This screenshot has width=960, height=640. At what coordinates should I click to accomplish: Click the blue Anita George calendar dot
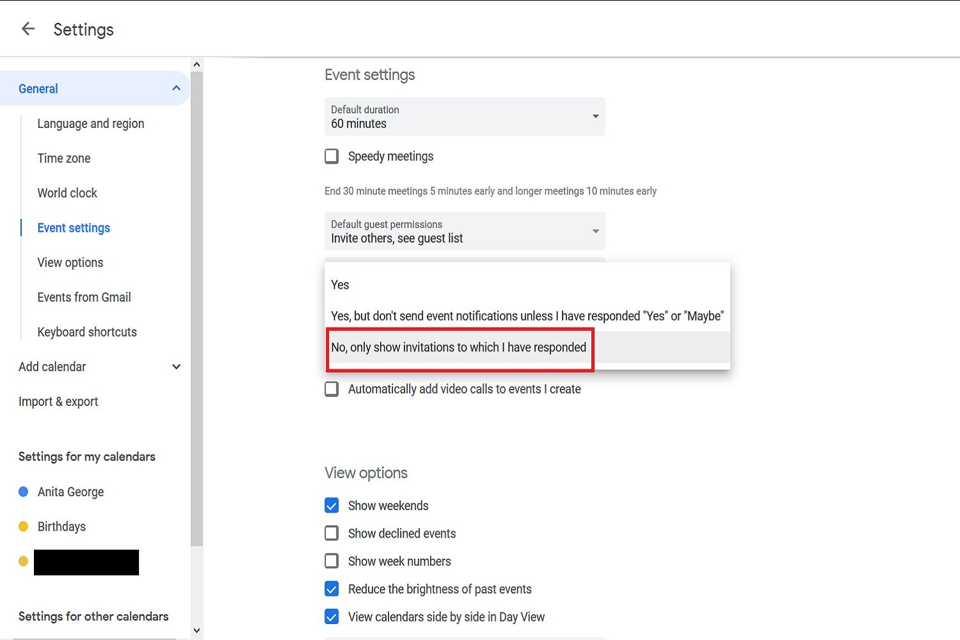coord(24,492)
